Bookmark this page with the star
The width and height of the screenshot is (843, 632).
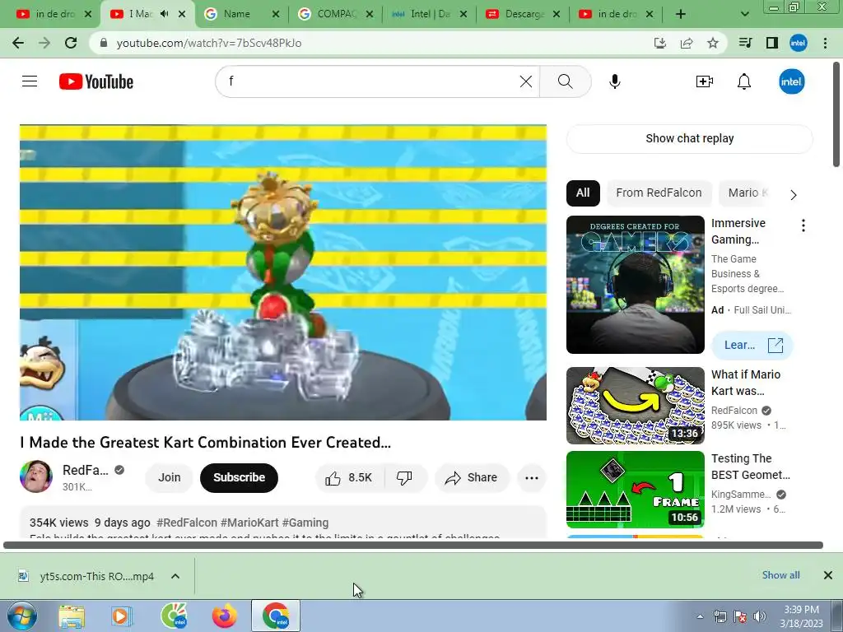(x=713, y=43)
